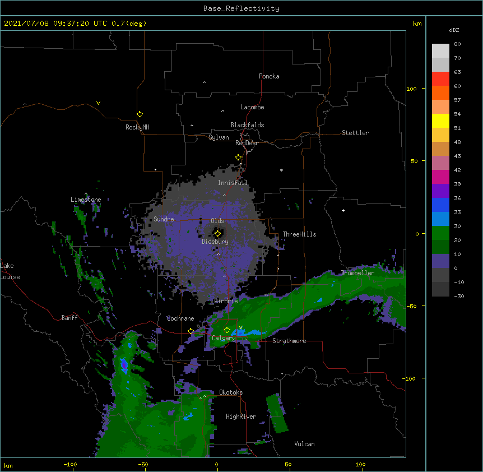The height and width of the screenshot is (472, 483).
Task: Click the Stettler city label
Action: click(x=355, y=133)
